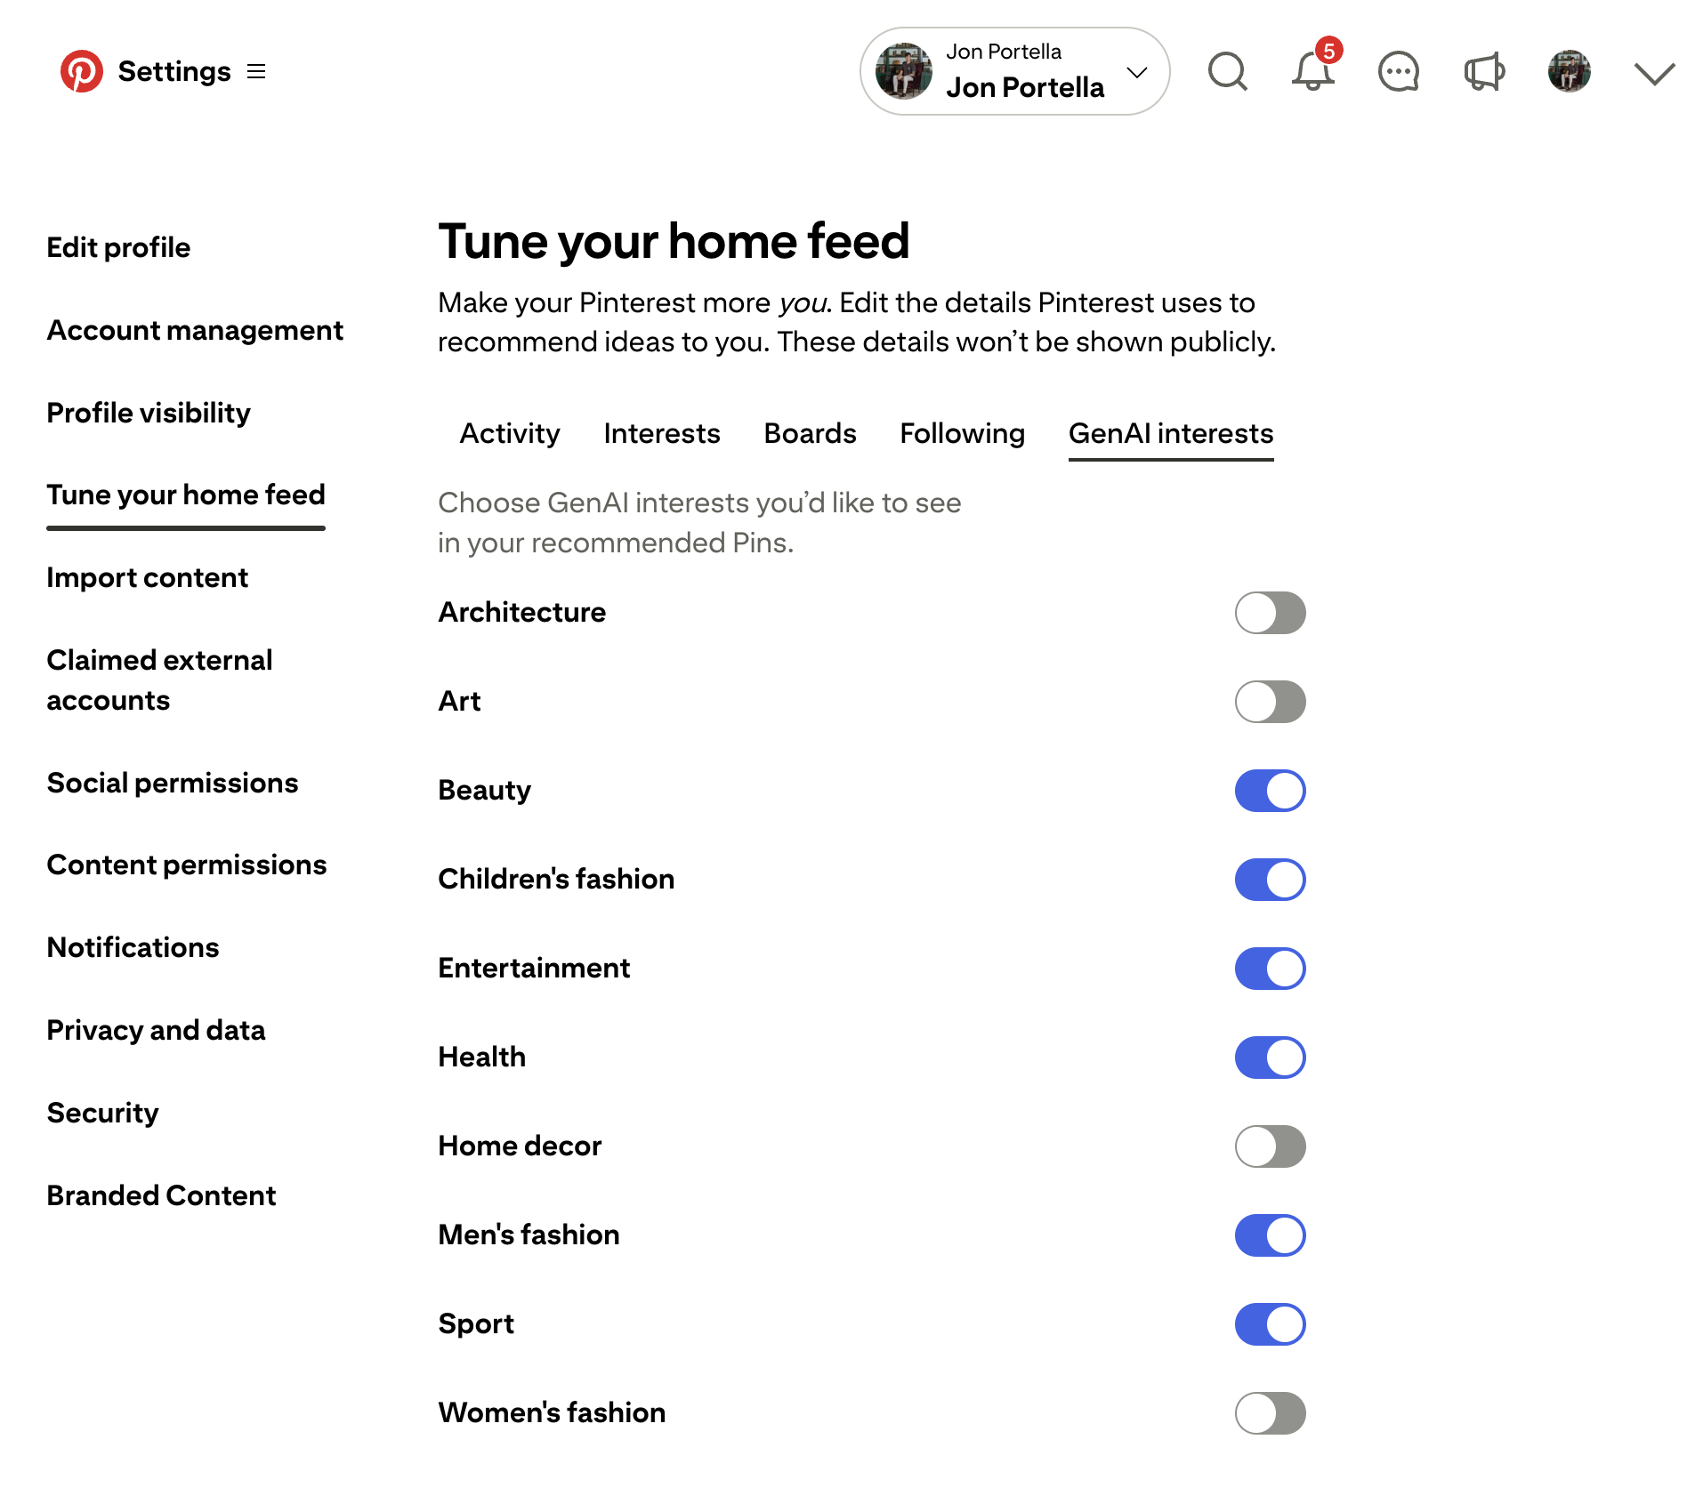1687x1512 pixels.
Task: Select the Boards tab
Action: (810, 433)
